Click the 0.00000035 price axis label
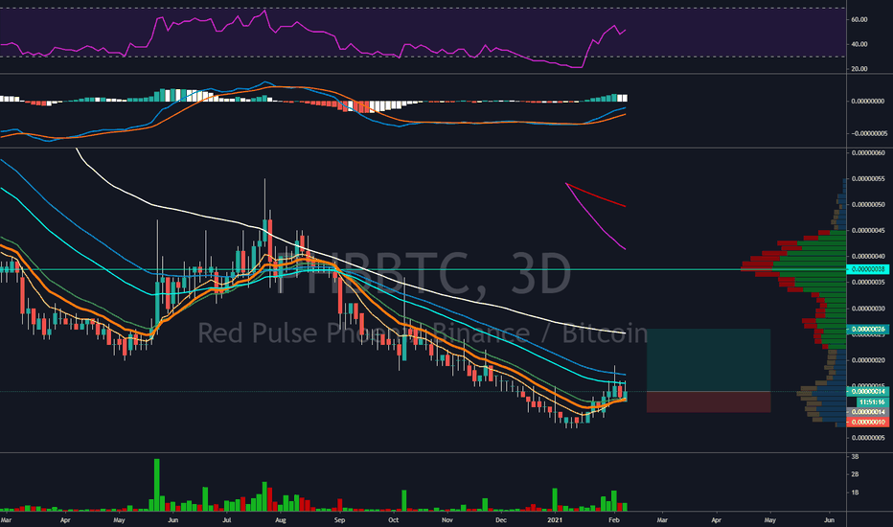The height and width of the screenshot is (527, 893). (x=868, y=283)
